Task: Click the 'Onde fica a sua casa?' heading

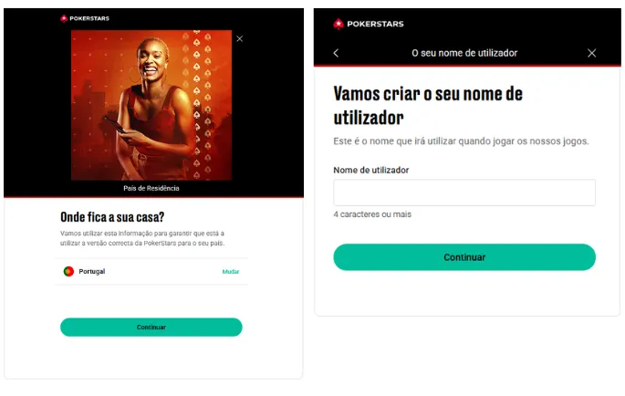Action: (x=112, y=217)
